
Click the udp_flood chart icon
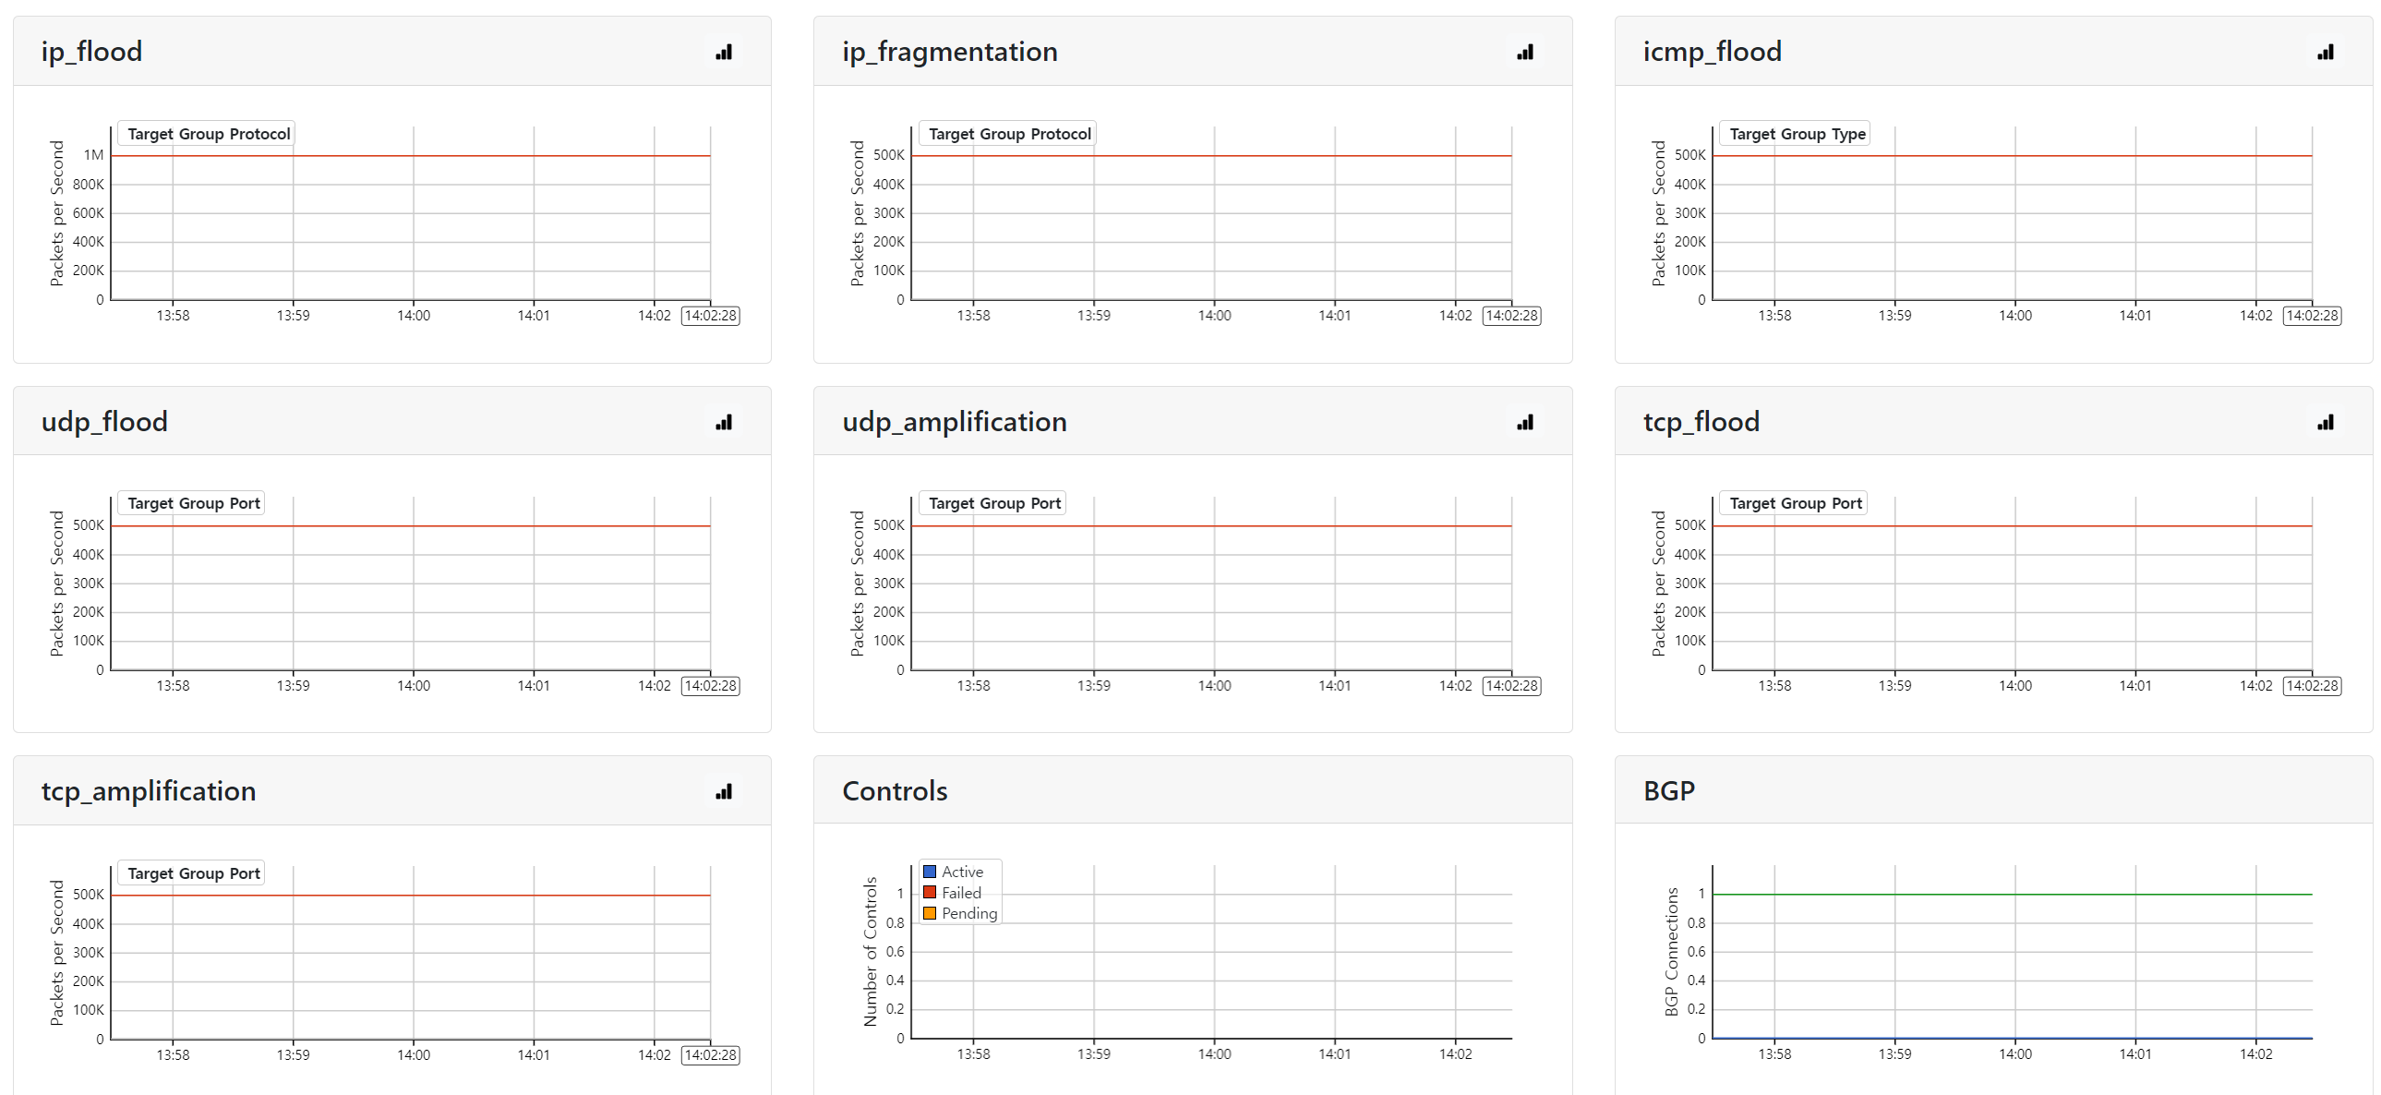click(x=724, y=422)
